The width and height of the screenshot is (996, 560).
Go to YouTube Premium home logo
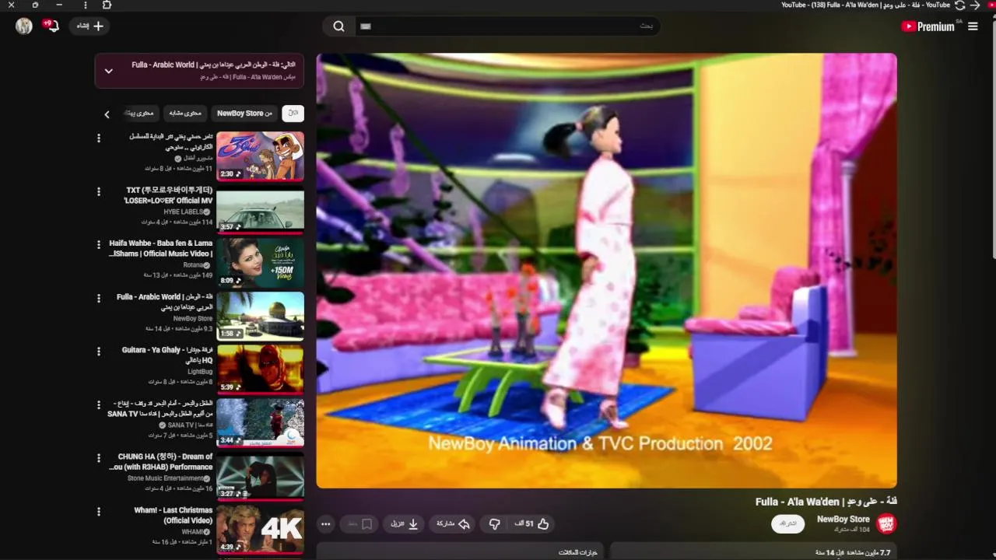(x=928, y=26)
